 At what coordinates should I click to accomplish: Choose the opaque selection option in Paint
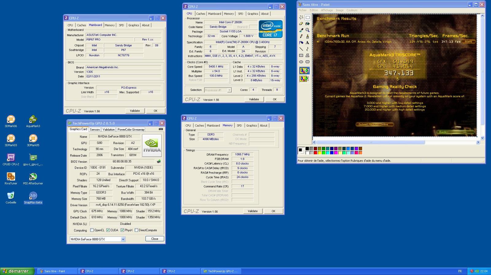[x=304, y=71]
